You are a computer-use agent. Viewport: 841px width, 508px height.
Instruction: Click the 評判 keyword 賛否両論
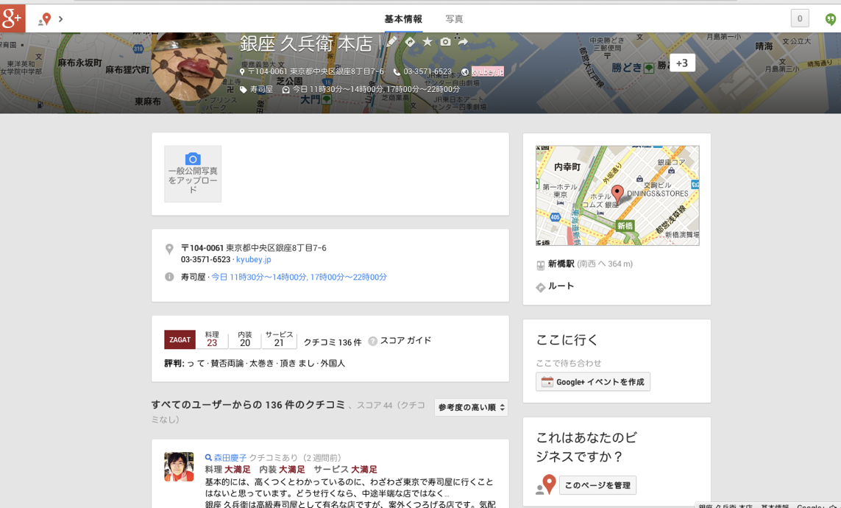pyautogui.click(x=227, y=363)
